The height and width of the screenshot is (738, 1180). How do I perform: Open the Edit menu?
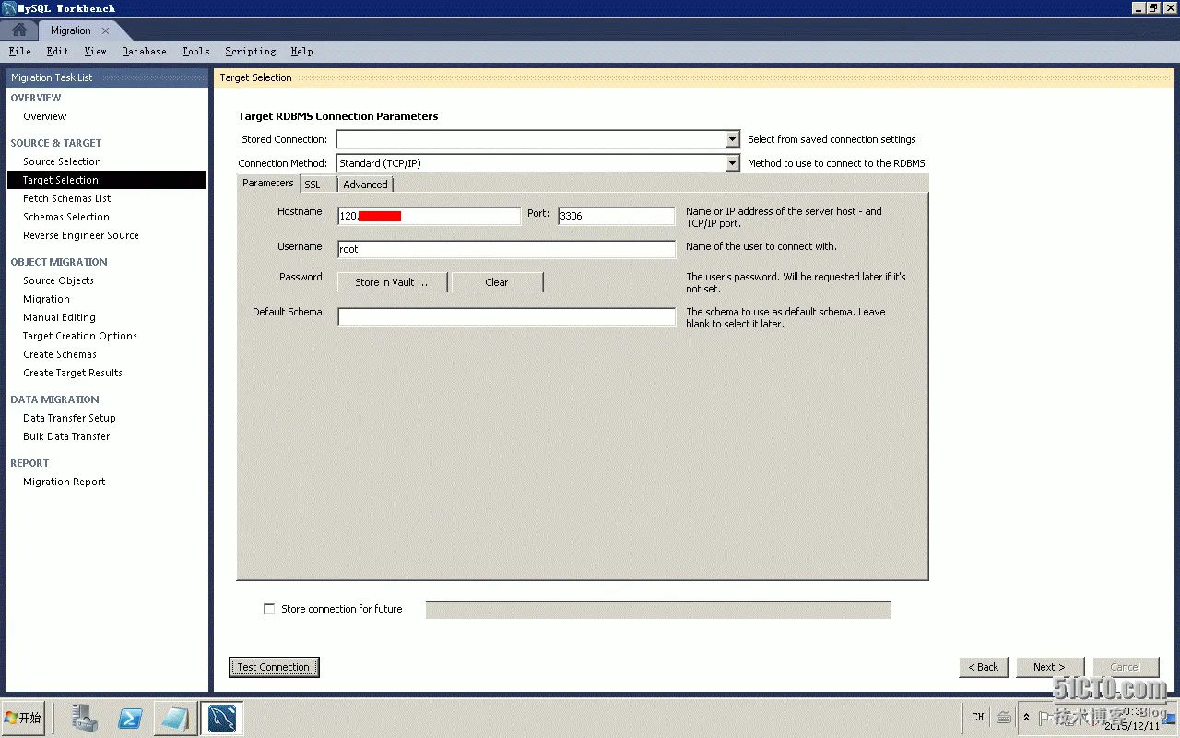click(57, 52)
